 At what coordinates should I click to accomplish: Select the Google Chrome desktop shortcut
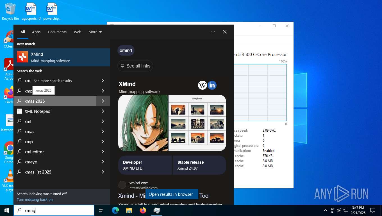tap(9, 152)
